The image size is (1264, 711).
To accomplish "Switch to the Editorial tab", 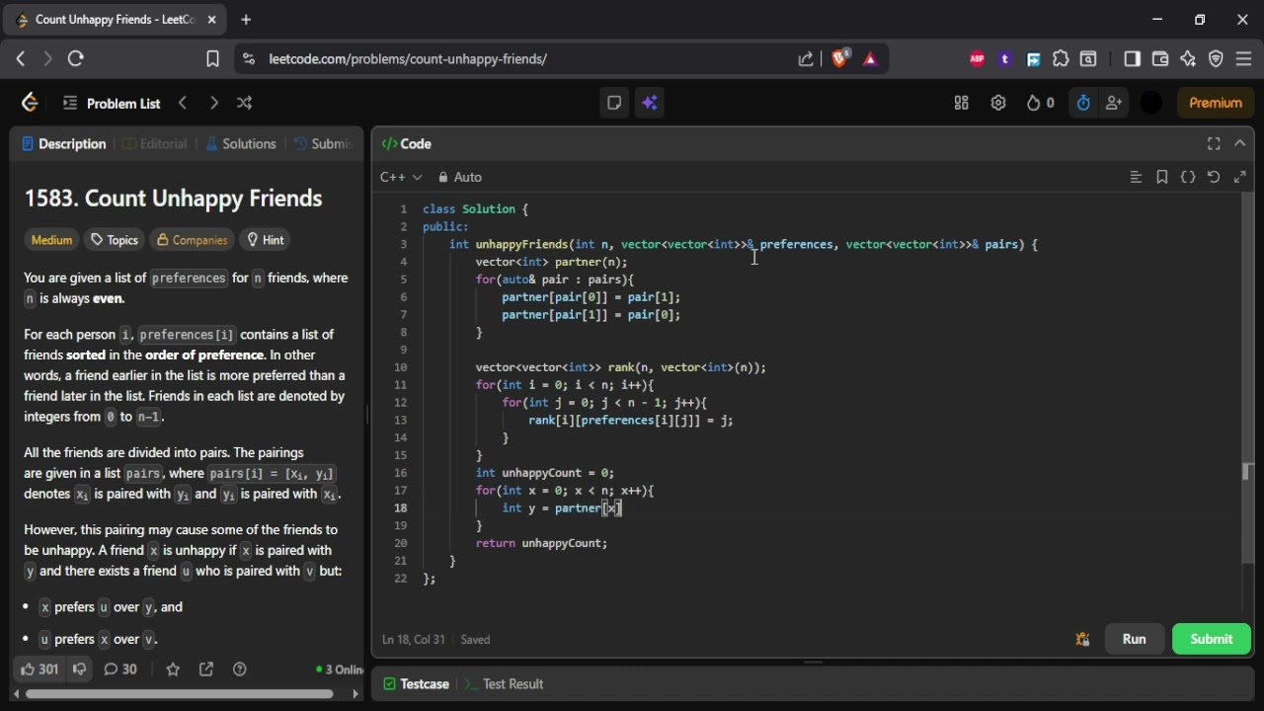I will coord(154,144).
